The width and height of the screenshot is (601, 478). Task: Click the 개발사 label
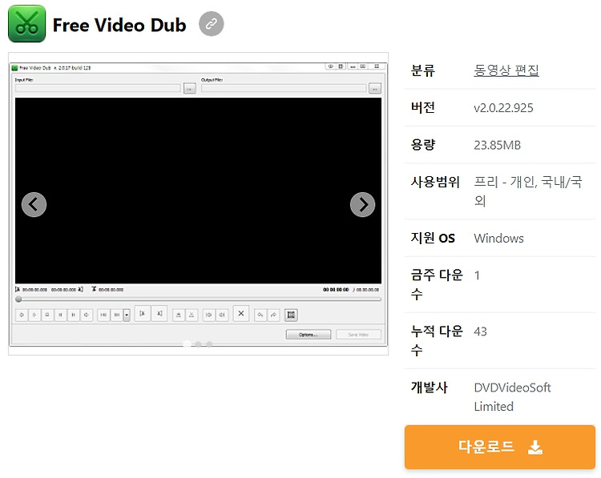[430, 388]
